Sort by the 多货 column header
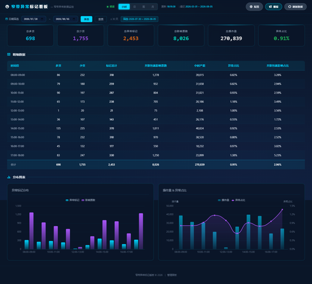312x284 pixels. (x=59, y=65)
